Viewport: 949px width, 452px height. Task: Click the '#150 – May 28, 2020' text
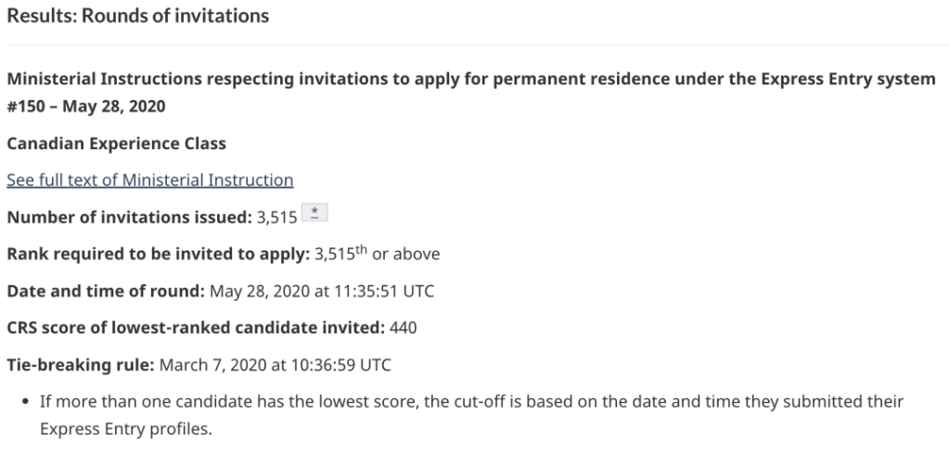tap(86, 106)
